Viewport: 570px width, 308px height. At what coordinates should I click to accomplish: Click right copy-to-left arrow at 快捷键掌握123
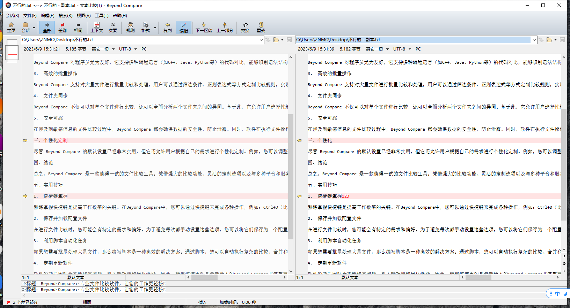click(x=299, y=196)
